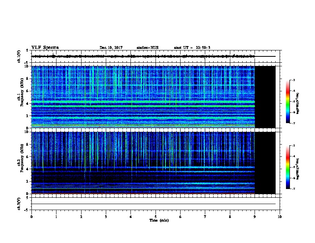Select the "Dec. 10, 2017" date label
The width and height of the screenshot is (315, 243).
coord(111,48)
